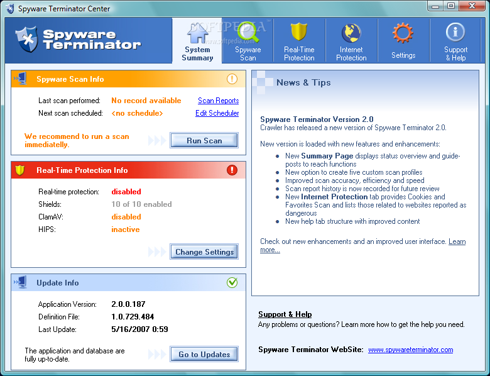Viewport: 490px width, 376px height.
Task: Close the Spyware Terminator Center window
Action: click(472, 6)
